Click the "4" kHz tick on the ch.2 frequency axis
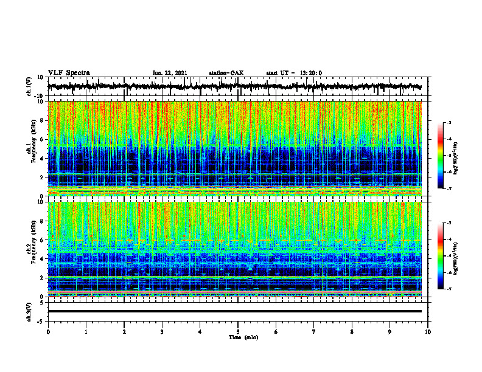Screen dimensions: 482x372 (43, 259)
